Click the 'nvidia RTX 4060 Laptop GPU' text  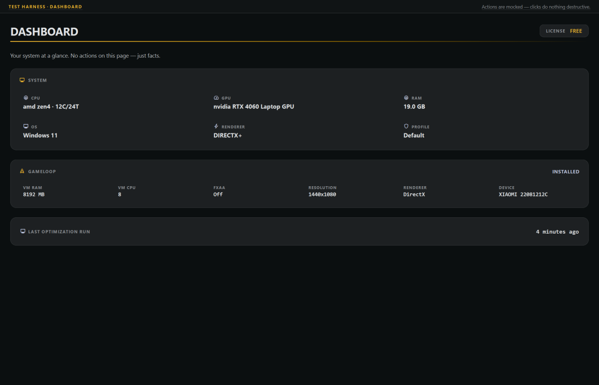(254, 107)
